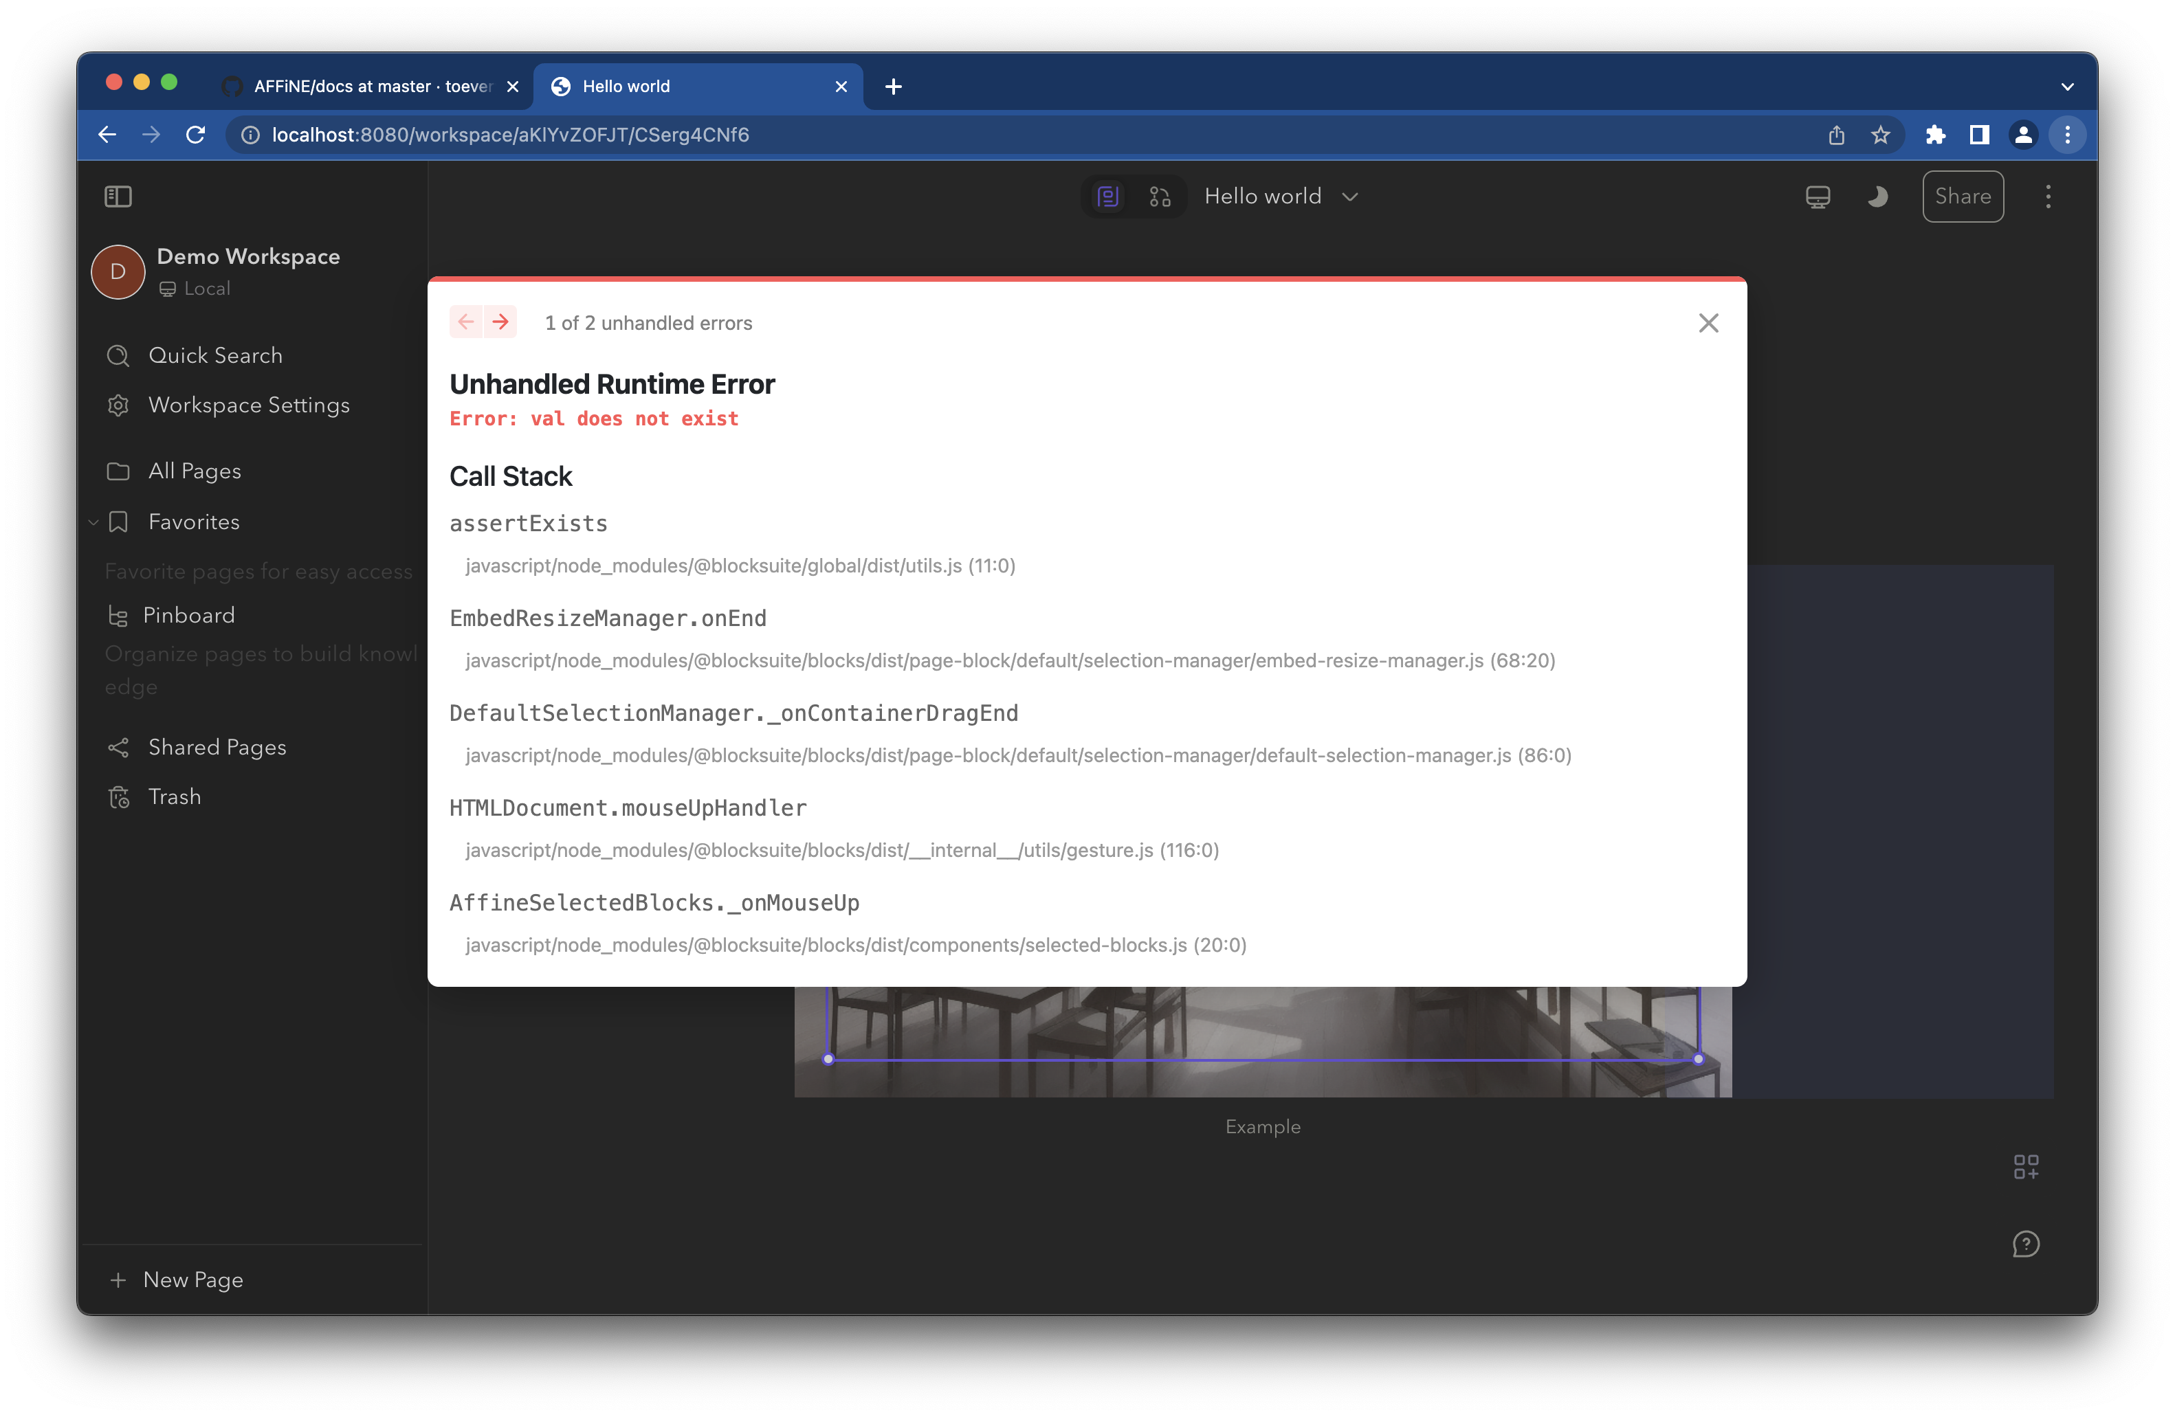Open the help contact bubble
The height and width of the screenshot is (1417, 2175).
point(2026,1243)
